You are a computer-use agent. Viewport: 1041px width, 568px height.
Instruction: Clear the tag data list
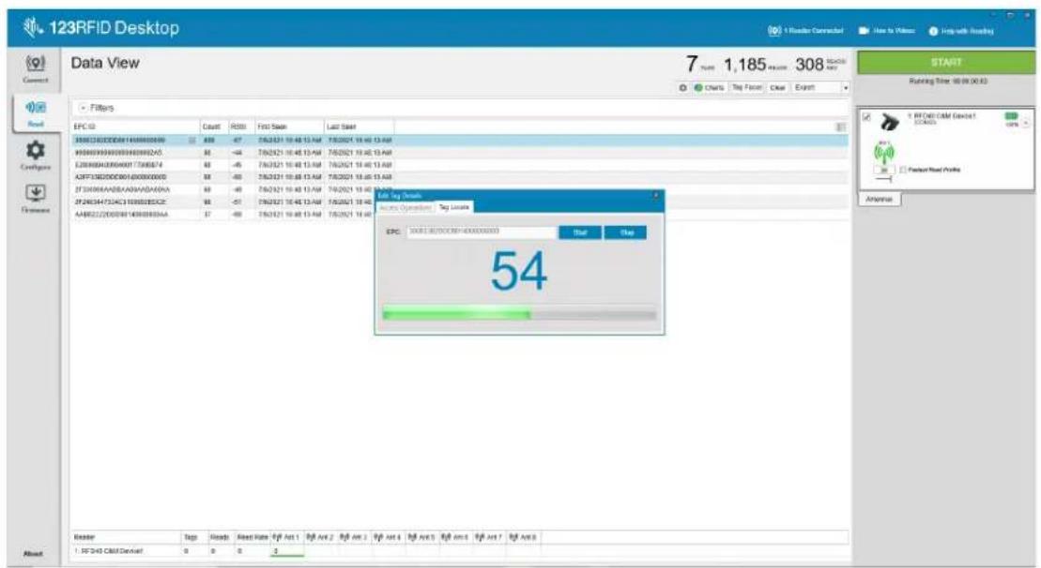click(777, 87)
